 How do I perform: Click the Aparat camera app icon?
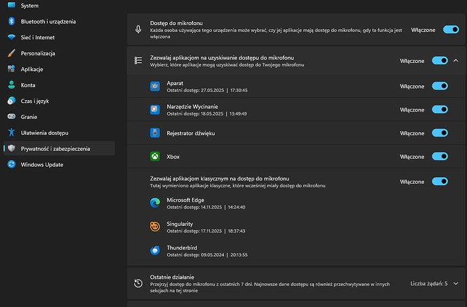154,86
